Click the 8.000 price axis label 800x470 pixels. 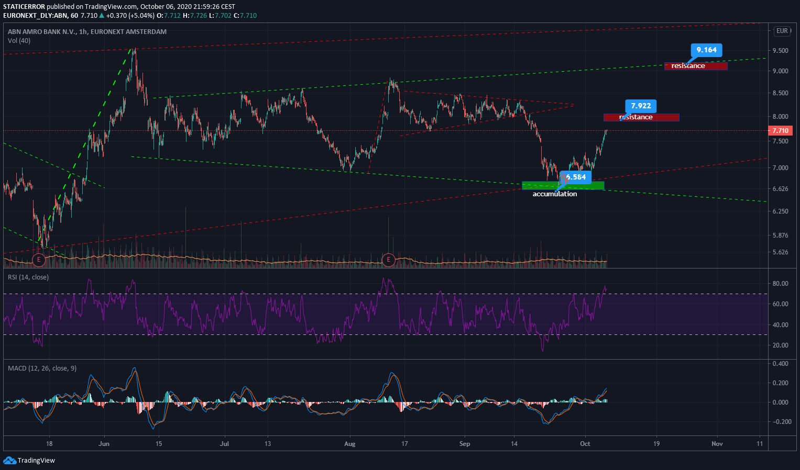click(780, 117)
